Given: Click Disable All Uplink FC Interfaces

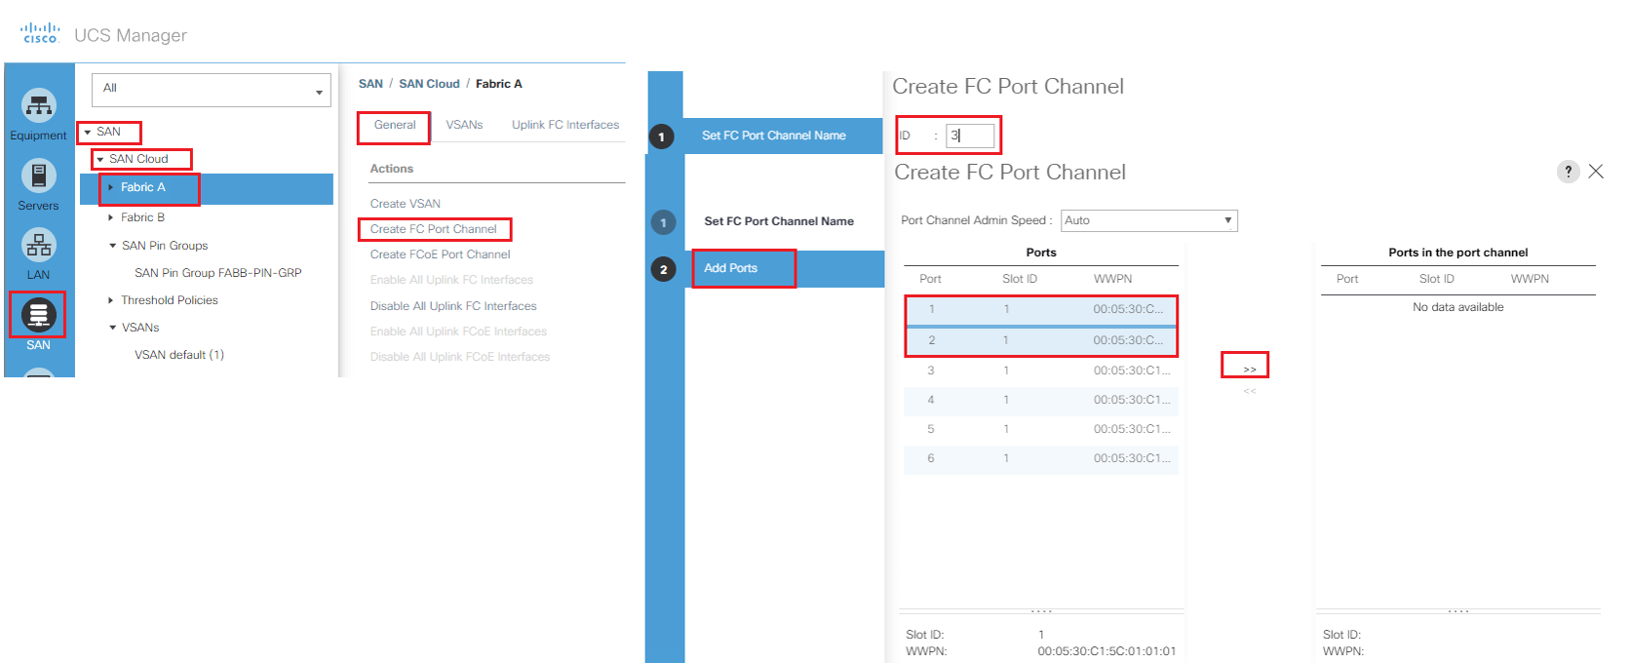Looking at the screenshot, I should 453,306.
